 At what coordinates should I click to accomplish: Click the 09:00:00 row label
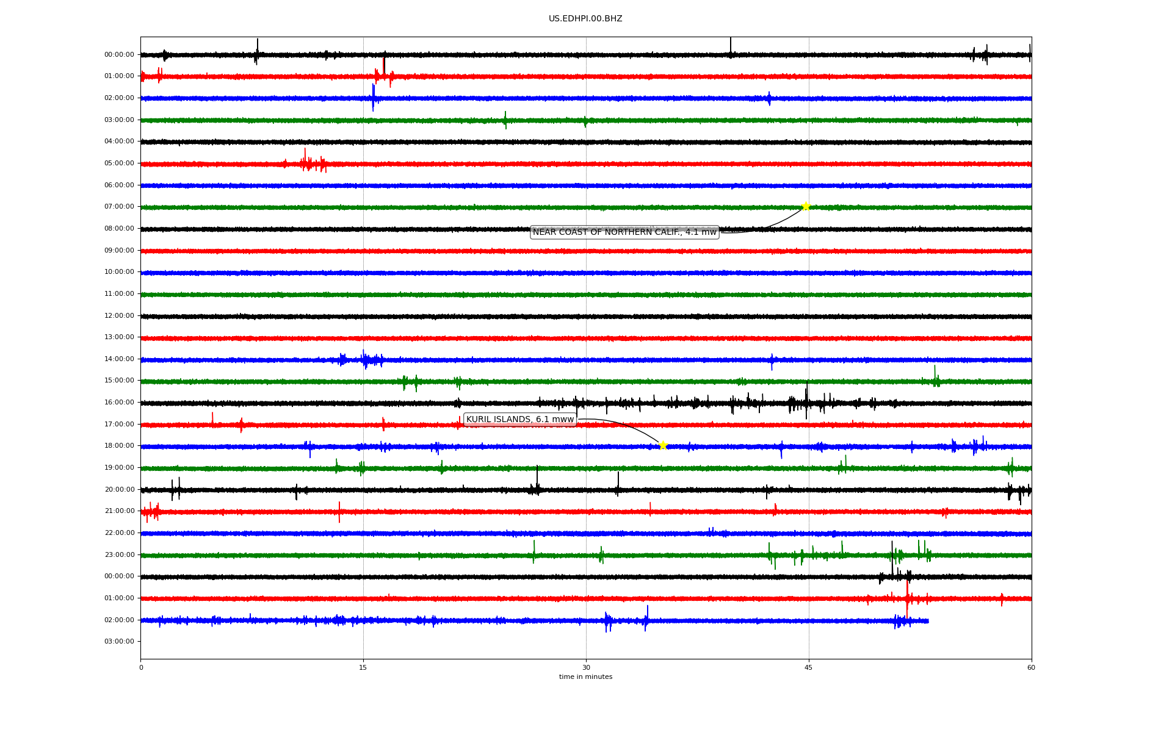click(x=119, y=250)
